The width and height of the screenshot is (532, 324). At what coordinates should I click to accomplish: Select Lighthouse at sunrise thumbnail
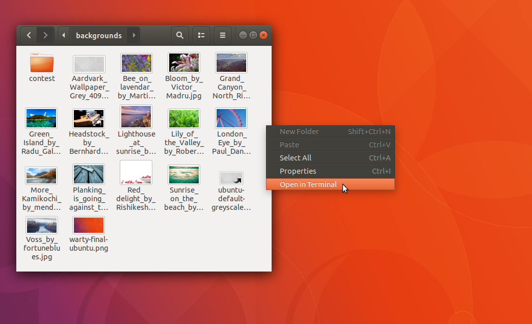136,116
